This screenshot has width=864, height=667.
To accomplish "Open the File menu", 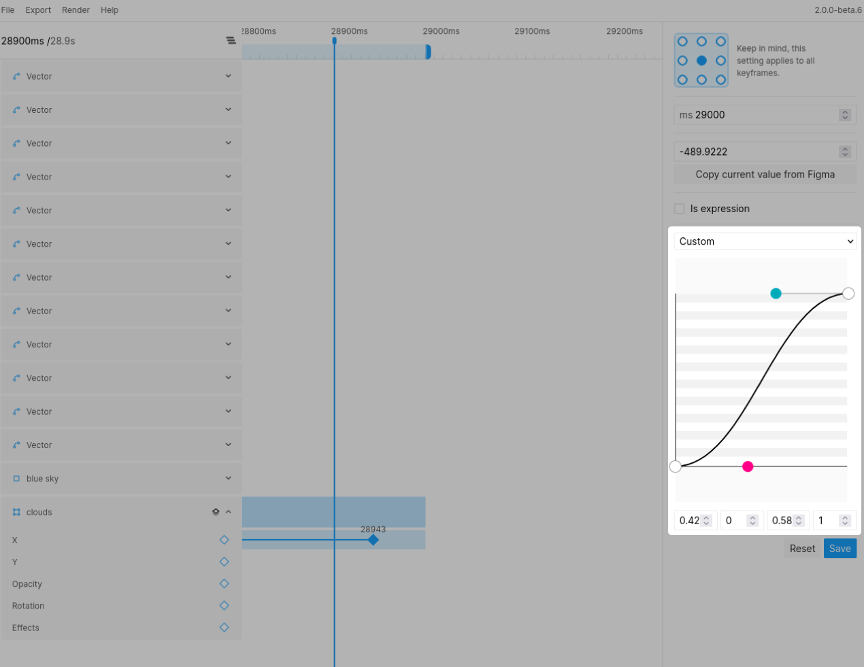I will point(8,10).
